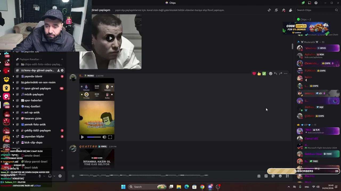Open Discord help question-mark icon
The image size is (341, 191).
[316, 3]
